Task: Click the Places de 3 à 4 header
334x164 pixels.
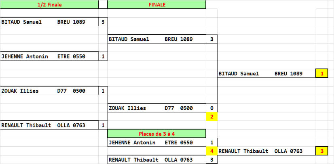Action: (157, 134)
